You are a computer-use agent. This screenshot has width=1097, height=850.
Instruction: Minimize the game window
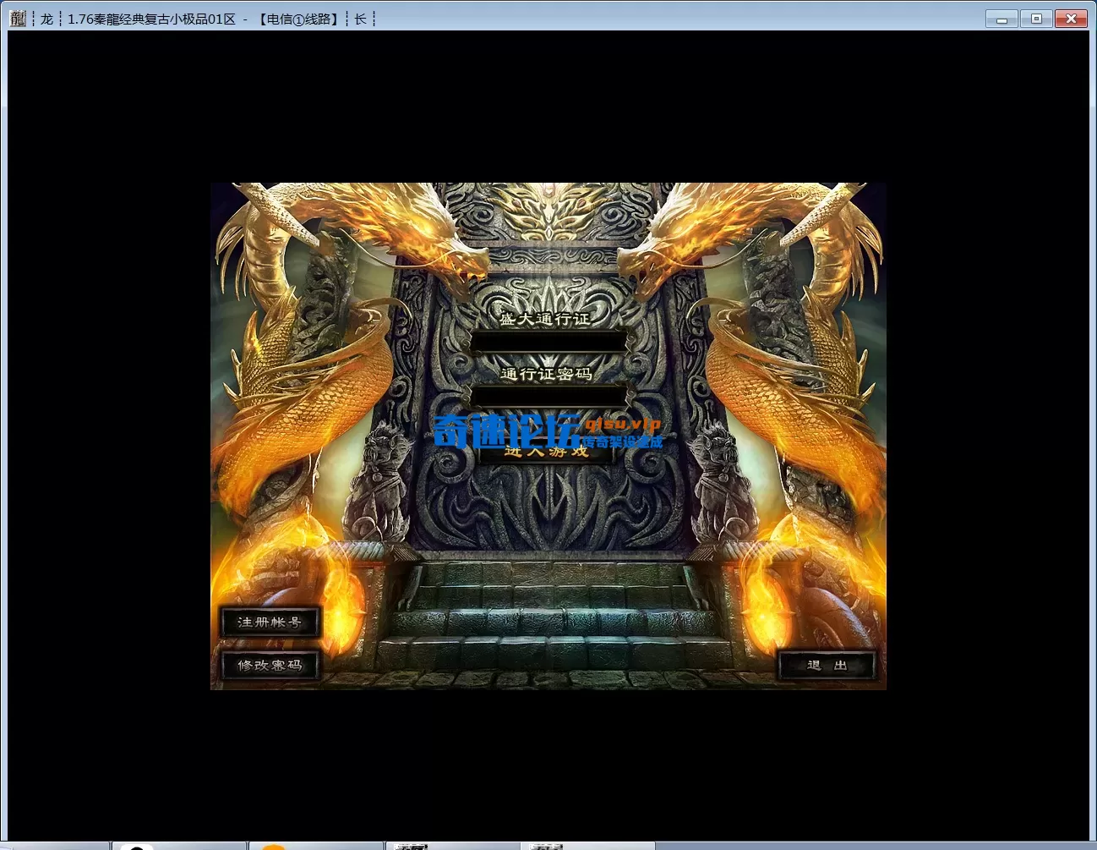[x=1001, y=19]
